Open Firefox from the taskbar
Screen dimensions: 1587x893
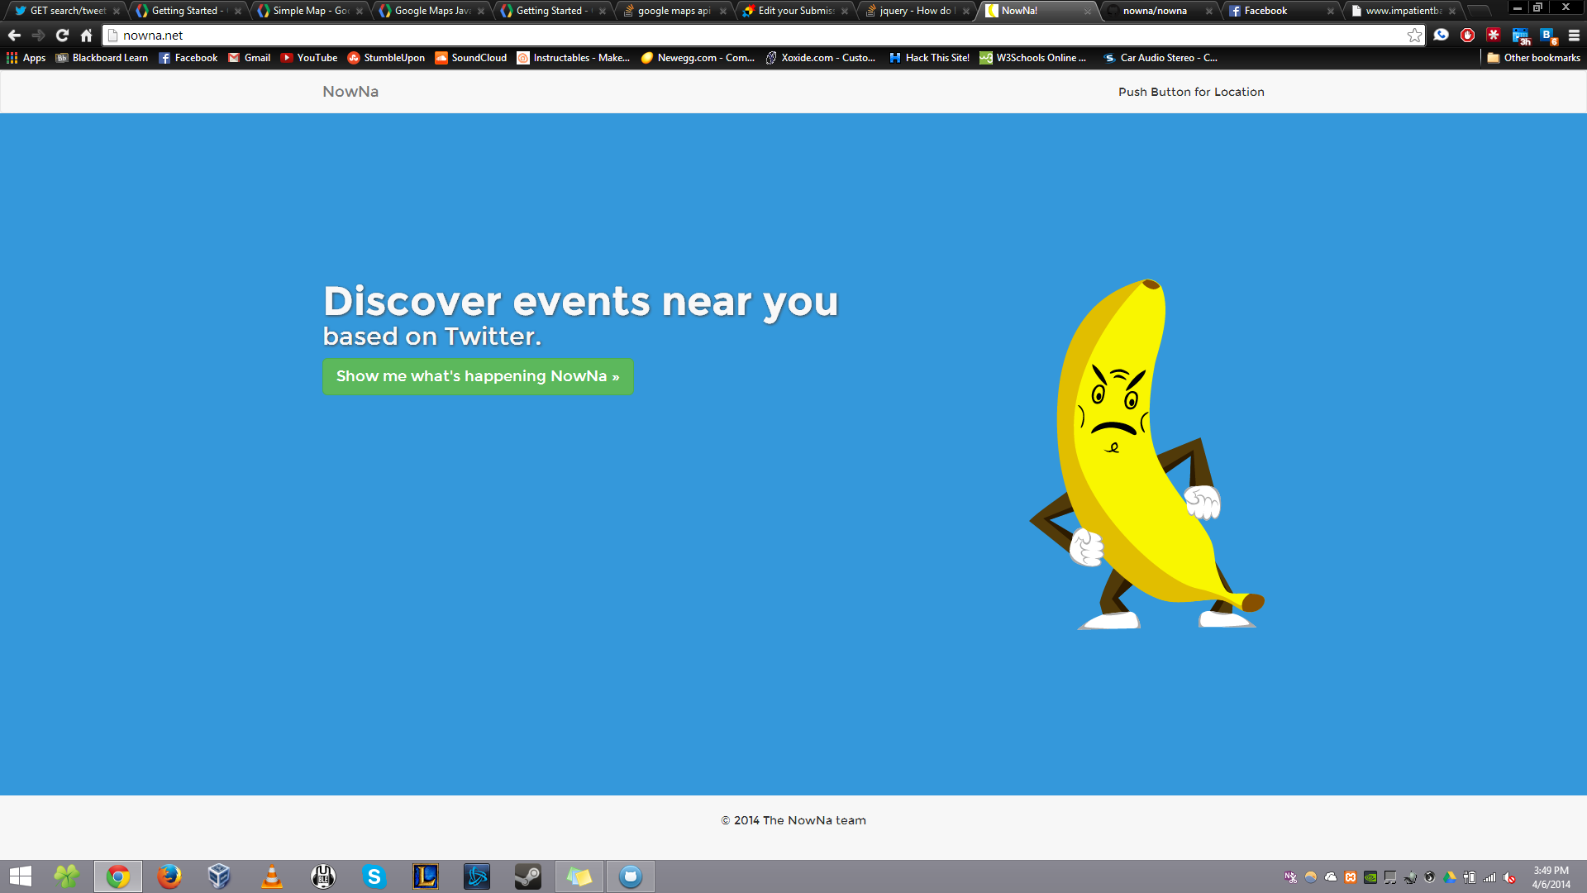pyautogui.click(x=169, y=876)
